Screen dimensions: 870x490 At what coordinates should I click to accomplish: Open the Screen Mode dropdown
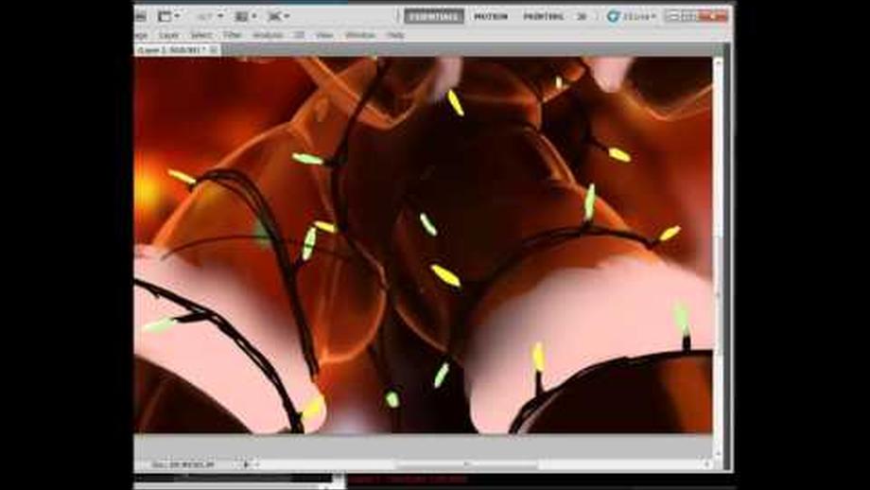(x=279, y=17)
